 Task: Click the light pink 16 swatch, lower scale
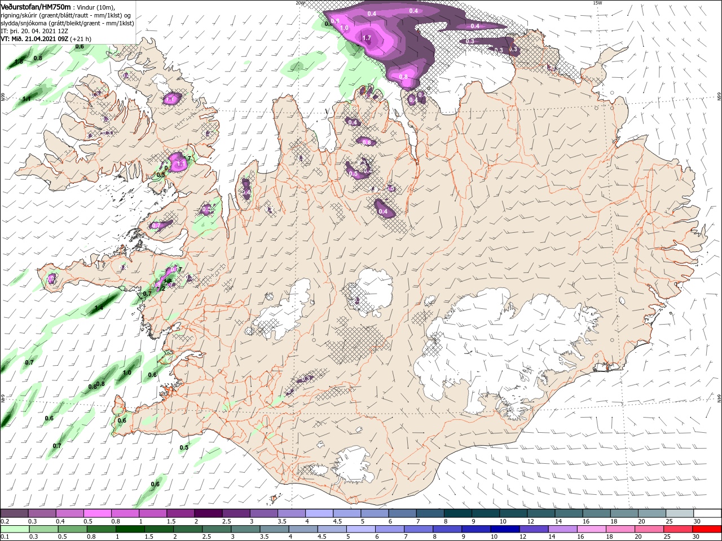(592, 529)
